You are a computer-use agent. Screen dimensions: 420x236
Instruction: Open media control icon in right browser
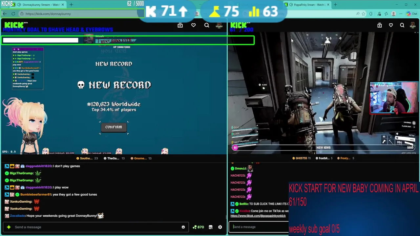379,14
